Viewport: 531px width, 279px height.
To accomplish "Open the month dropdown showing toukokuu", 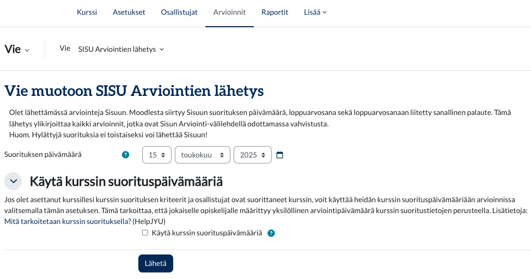I will pos(202,155).
